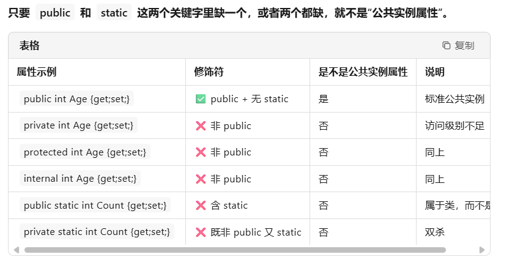The height and width of the screenshot is (257, 512).
Task: Select the 属性示例 column header
Action: [x=37, y=72]
